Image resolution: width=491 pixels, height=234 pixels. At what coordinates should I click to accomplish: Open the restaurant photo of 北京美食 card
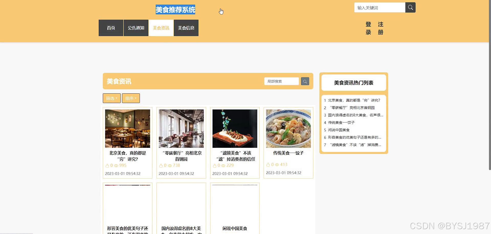(x=128, y=129)
